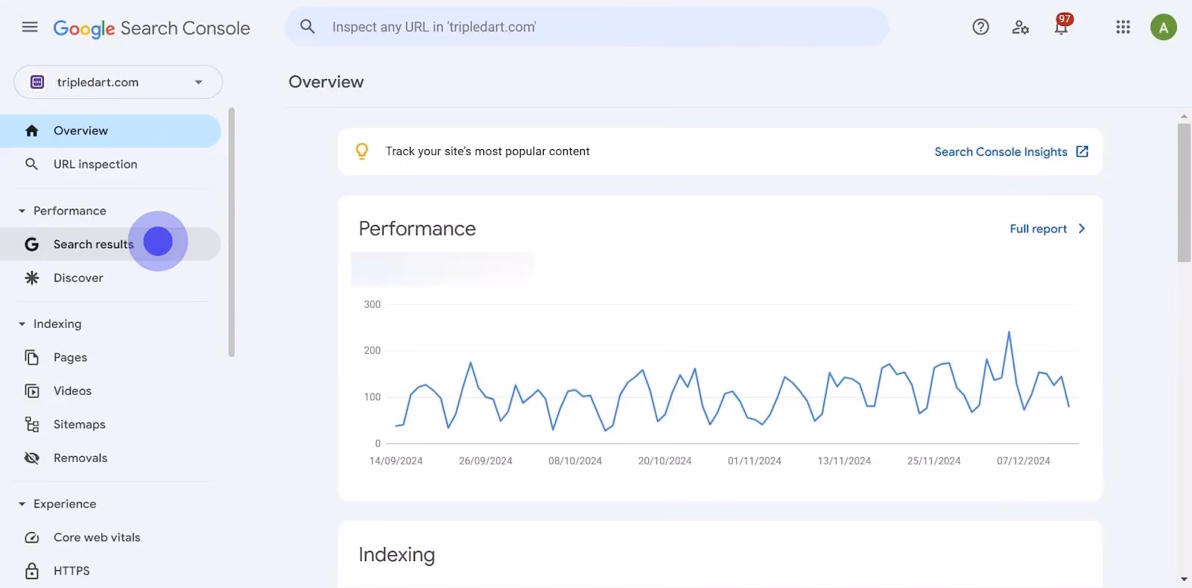The image size is (1192, 588).
Task: Collapse the Experience section
Action: 22,505
